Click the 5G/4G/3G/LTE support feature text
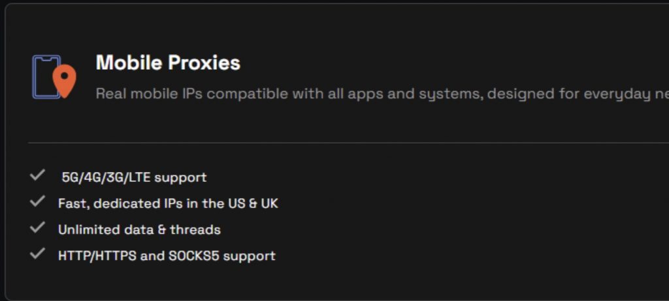 tap(134, 177)
